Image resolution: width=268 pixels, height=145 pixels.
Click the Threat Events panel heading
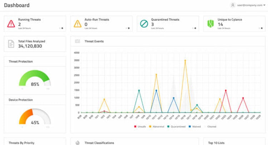(x=94, y=41)
